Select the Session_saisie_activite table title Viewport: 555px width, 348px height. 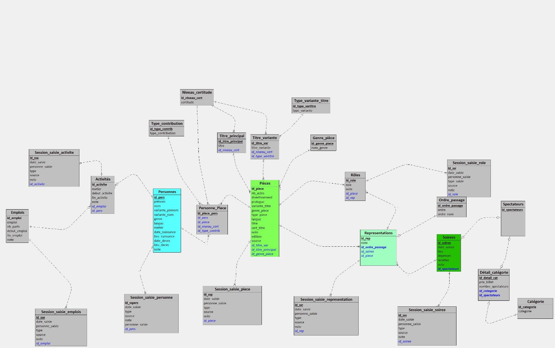(54, 153)
